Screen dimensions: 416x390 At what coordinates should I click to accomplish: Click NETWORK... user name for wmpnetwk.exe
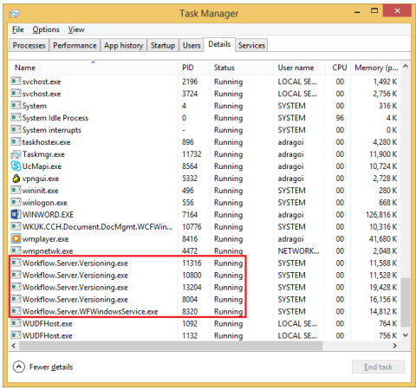[299, 250]
